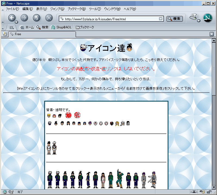
Task: Click the woman in white dress sprite
Action: 103,180
